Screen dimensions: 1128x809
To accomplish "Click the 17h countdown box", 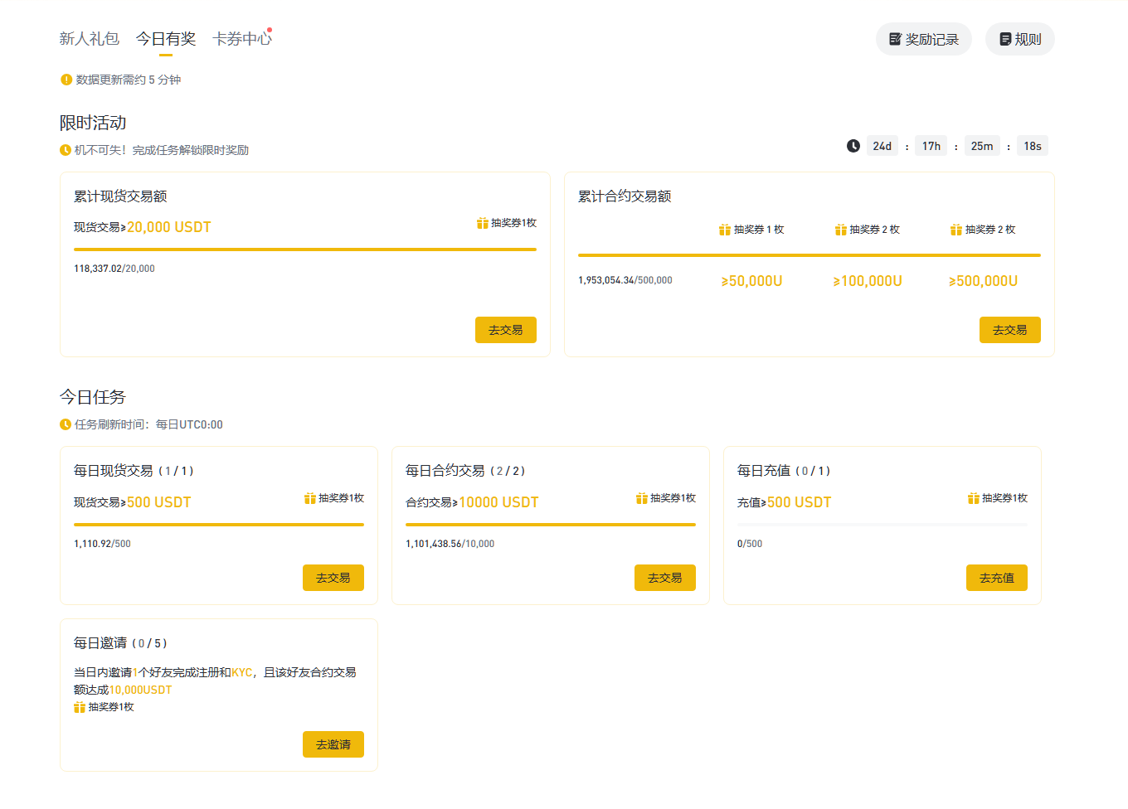I will point(931,146).
